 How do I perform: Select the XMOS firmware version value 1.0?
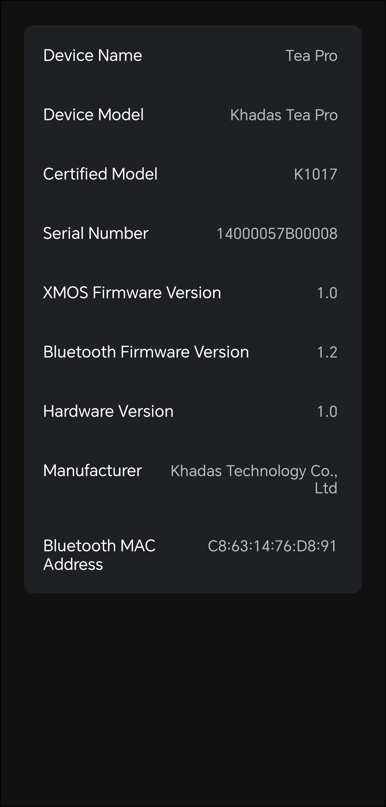(327, 293)
